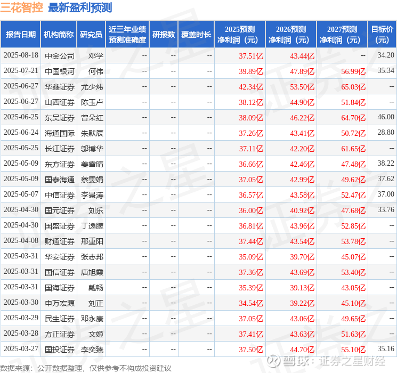Click institution 国海证券

point(60,288)
